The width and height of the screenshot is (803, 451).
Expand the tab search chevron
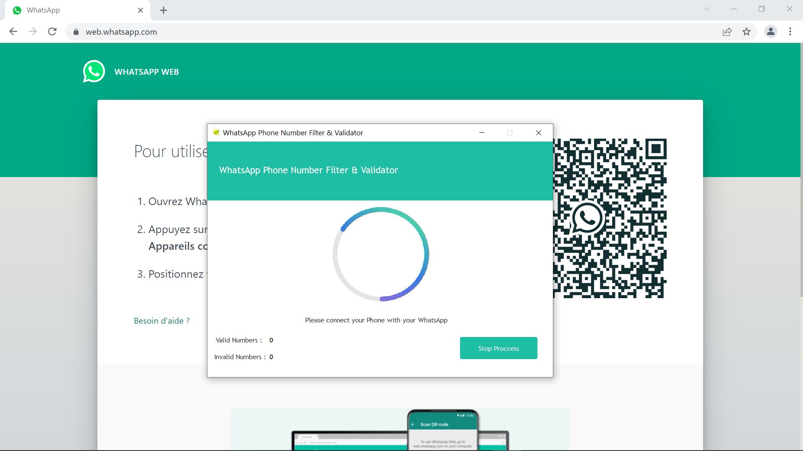pyautogui.click(x=706, y=9)
